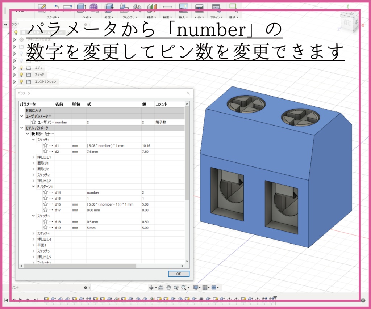371x309 pixels.
Task: Toggle the スケッチ folder visibility lightbulb
Action: click(x=21, y=75)
